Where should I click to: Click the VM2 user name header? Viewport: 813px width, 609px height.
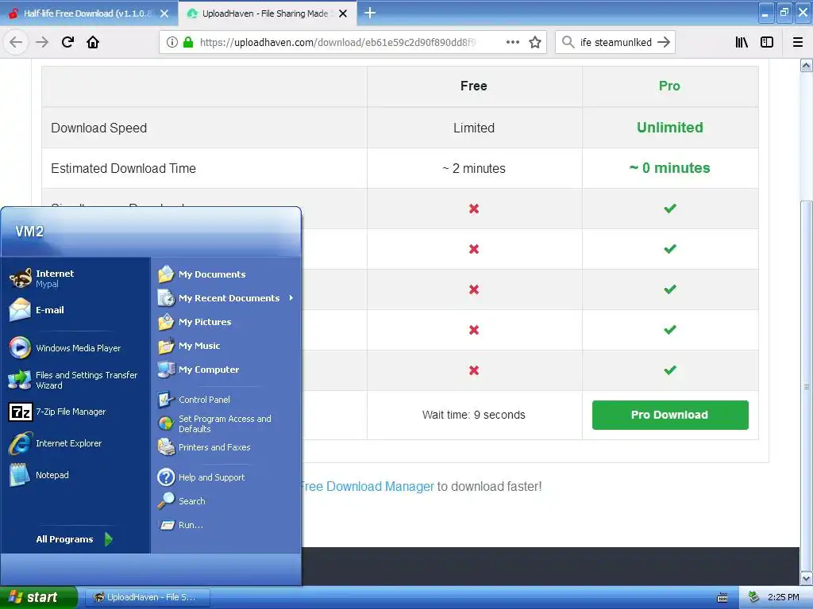tap(29, 232)
